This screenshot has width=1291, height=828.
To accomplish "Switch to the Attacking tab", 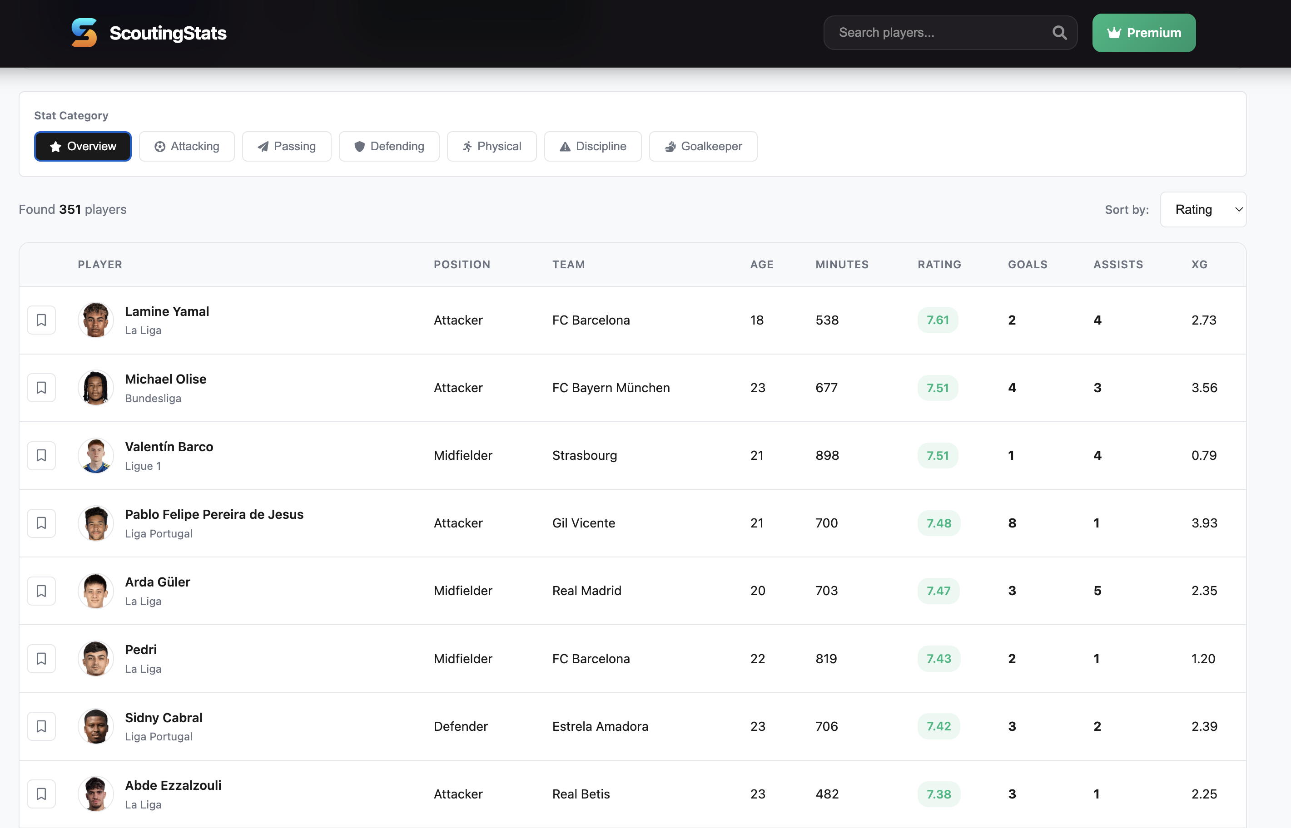I will (x=187, y=146).
